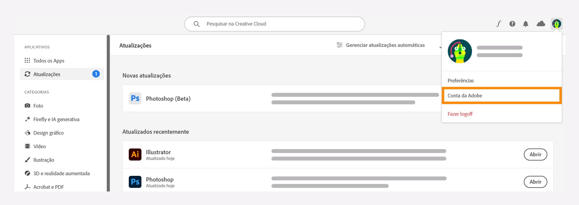
Task: Click the profile avatar icon
Action: click(556, 24)
